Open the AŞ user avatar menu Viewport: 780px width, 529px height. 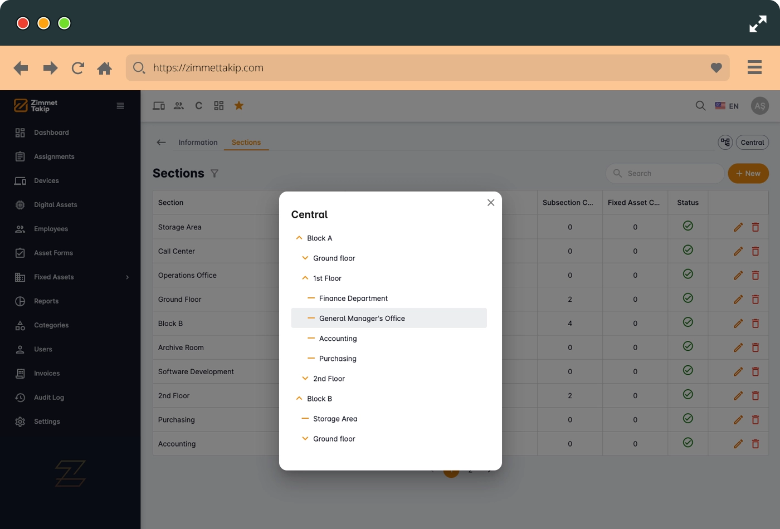click(x=760, y=106)
